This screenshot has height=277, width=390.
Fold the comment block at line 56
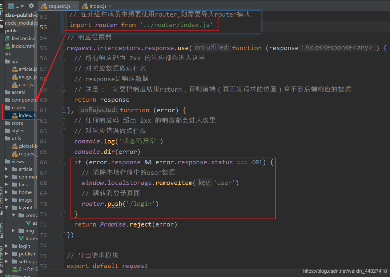[64, 58]
